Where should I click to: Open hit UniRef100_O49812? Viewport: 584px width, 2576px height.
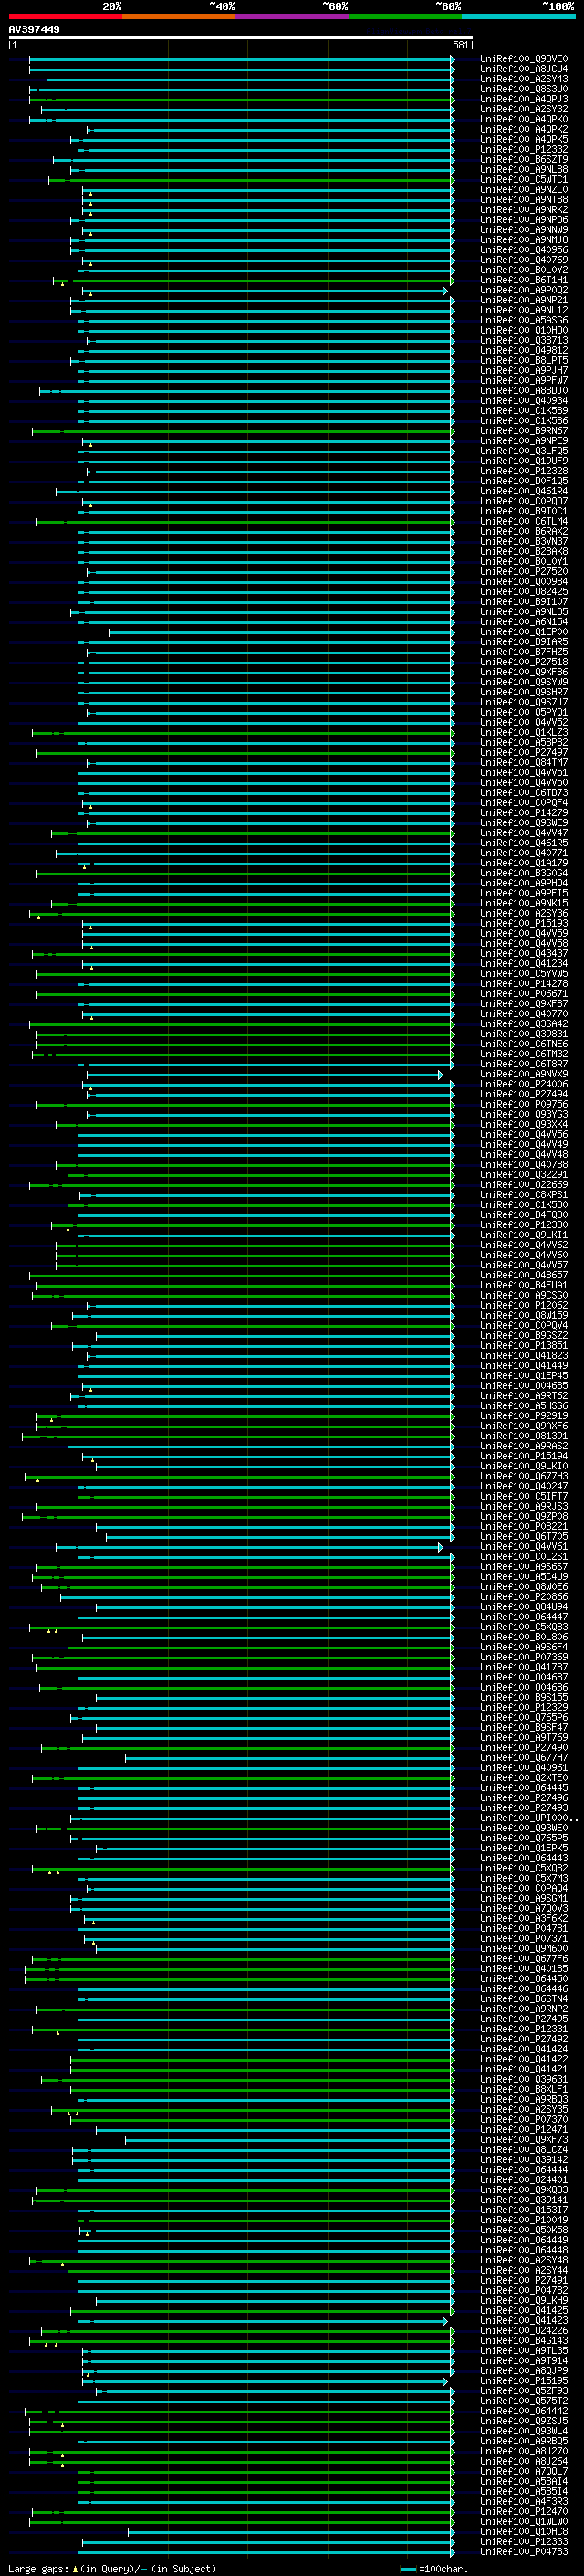point(524,350)
